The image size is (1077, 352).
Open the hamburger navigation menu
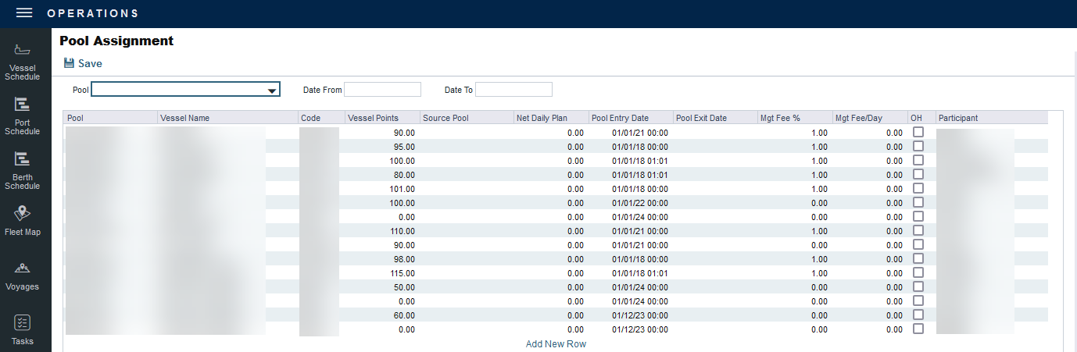[23, 13]
